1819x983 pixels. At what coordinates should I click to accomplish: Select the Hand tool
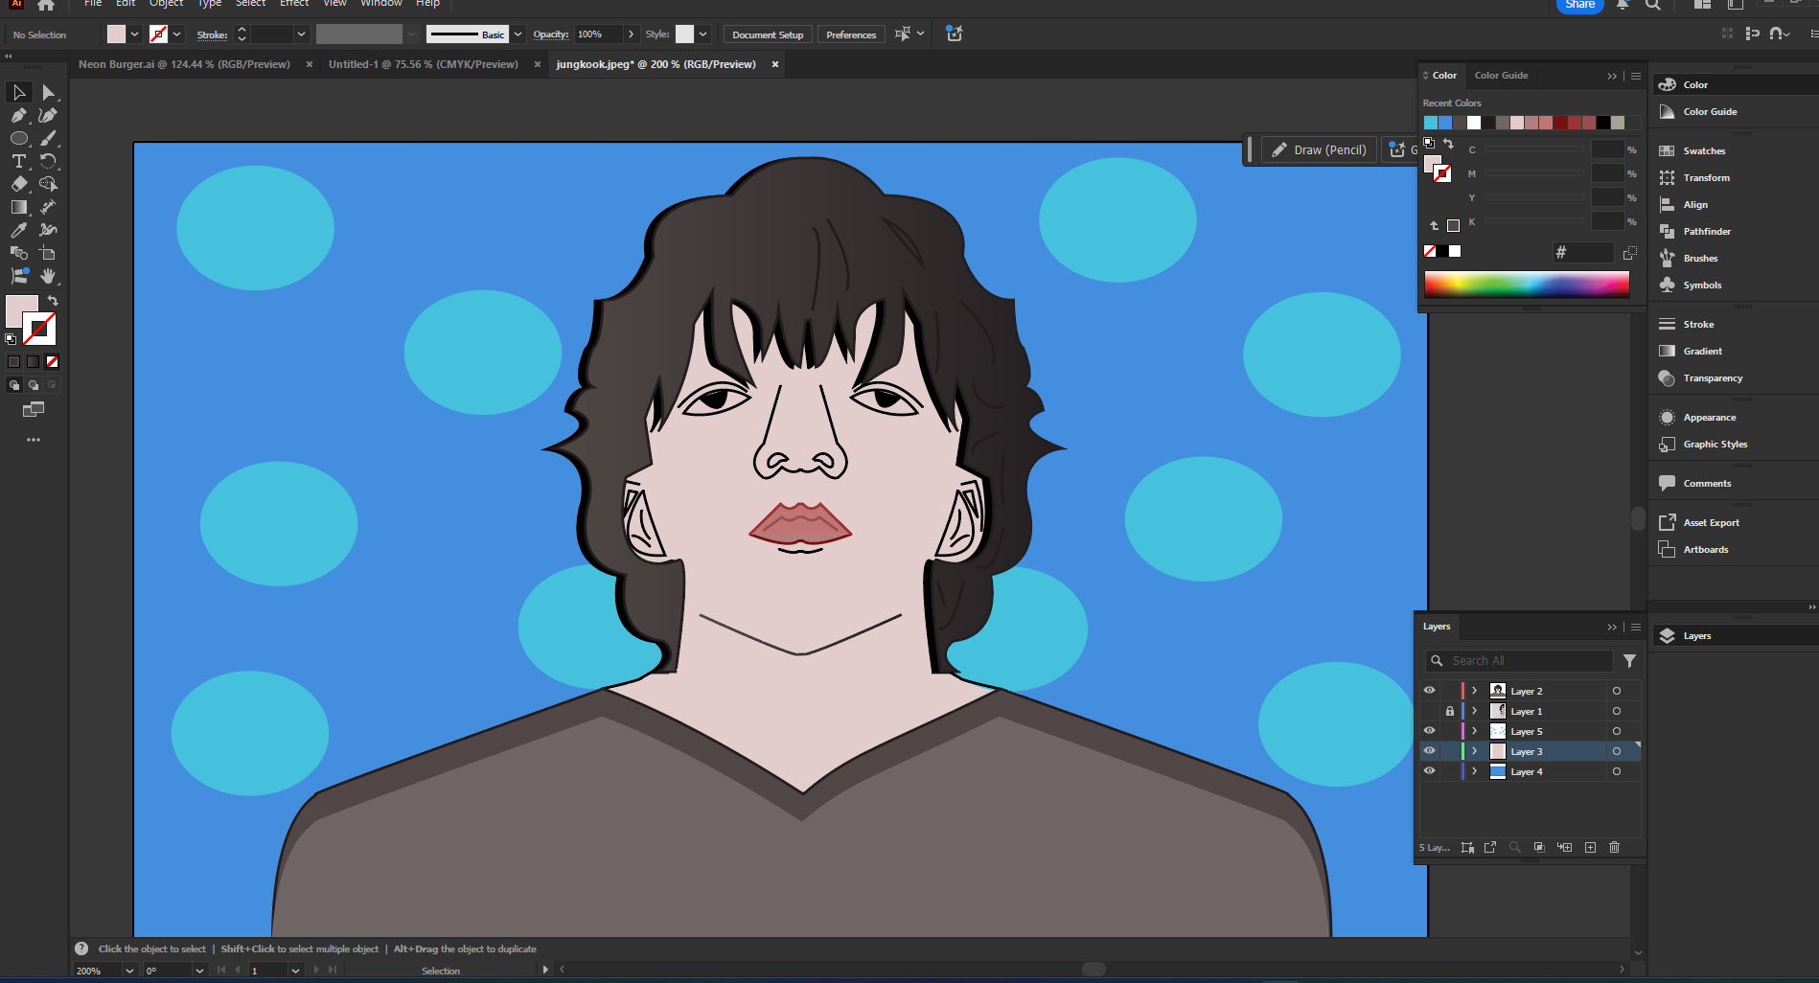[x=47, y=276]
